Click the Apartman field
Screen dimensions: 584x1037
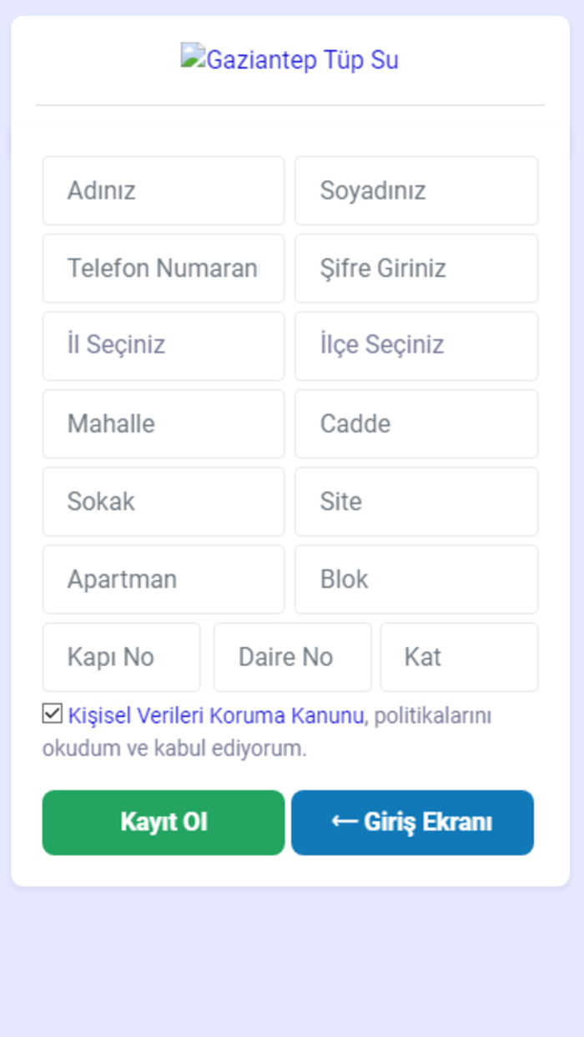(163, 579)
